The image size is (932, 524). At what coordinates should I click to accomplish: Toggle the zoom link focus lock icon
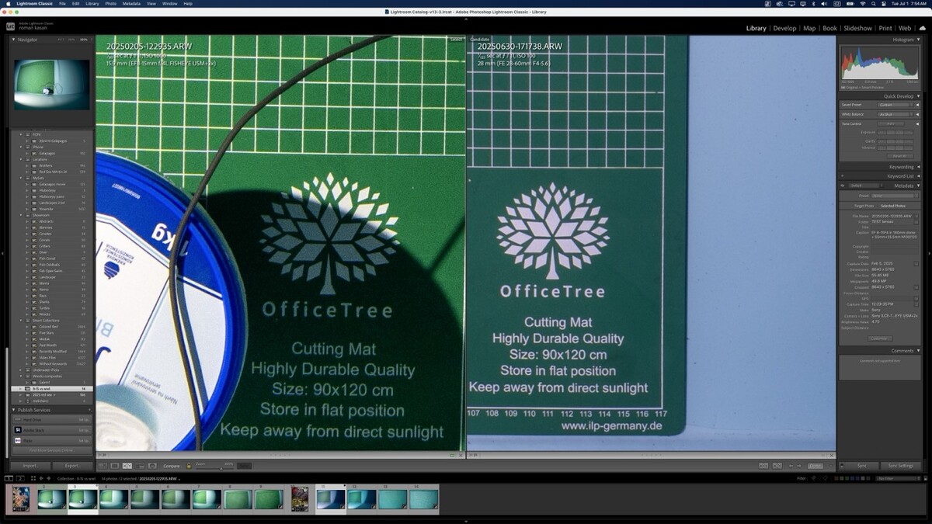188,466
